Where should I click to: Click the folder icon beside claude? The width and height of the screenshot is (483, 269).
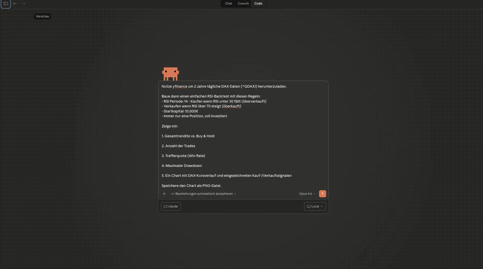165,206
